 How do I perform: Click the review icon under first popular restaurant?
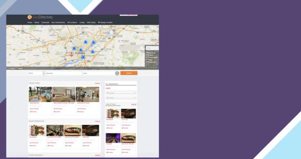[x=30, y=142]
